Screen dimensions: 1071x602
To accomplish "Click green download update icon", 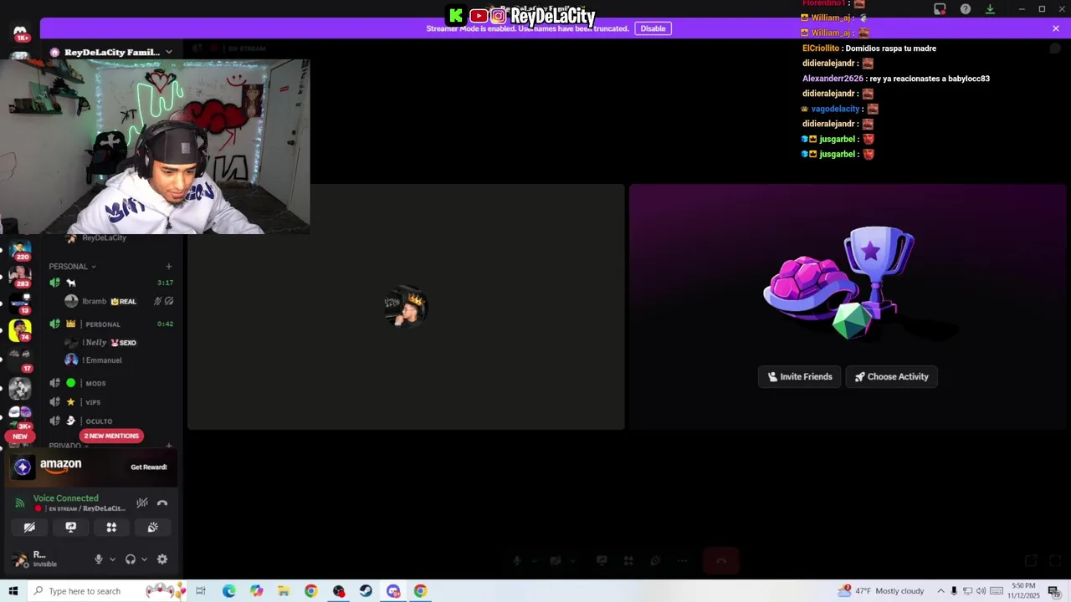I will coord(990,9).
